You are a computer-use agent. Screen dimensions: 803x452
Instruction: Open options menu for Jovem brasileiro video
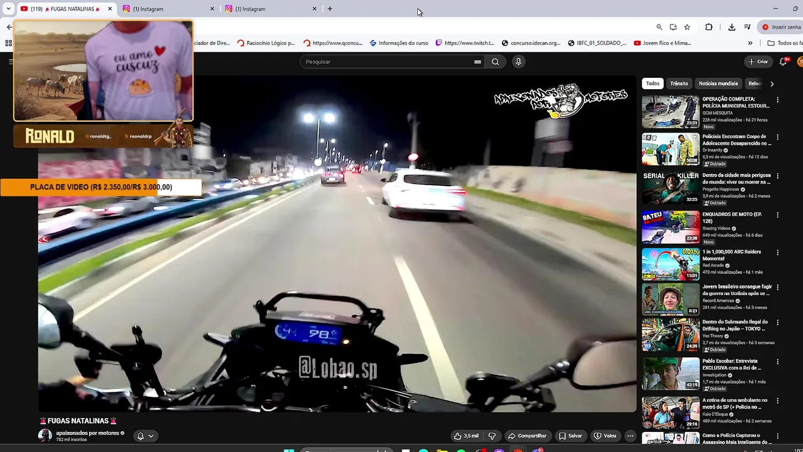click(x=777, y=288)
